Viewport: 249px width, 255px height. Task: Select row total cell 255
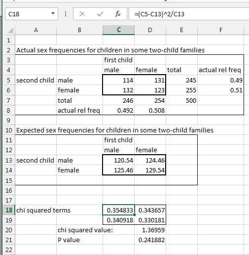(x=181, y=90)
